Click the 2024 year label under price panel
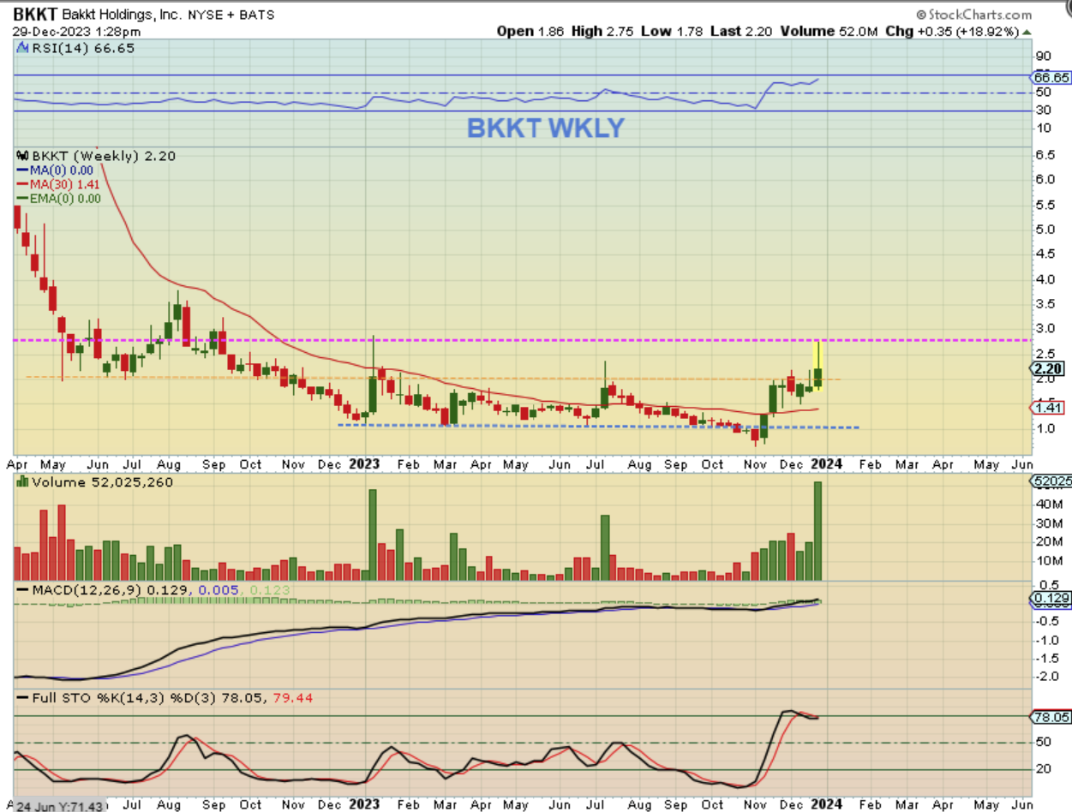The image size is (1072, 812). [827, 463]
